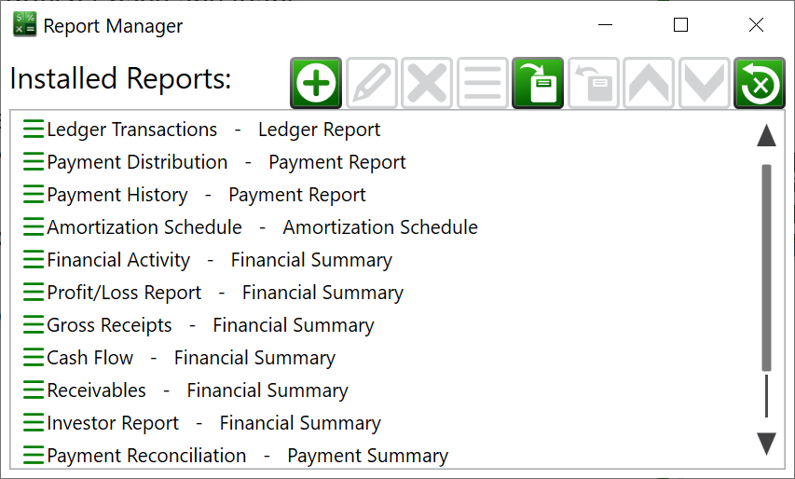Click the move report up chevron
Viewport: 795px width, 479px height.
[649, 83]
